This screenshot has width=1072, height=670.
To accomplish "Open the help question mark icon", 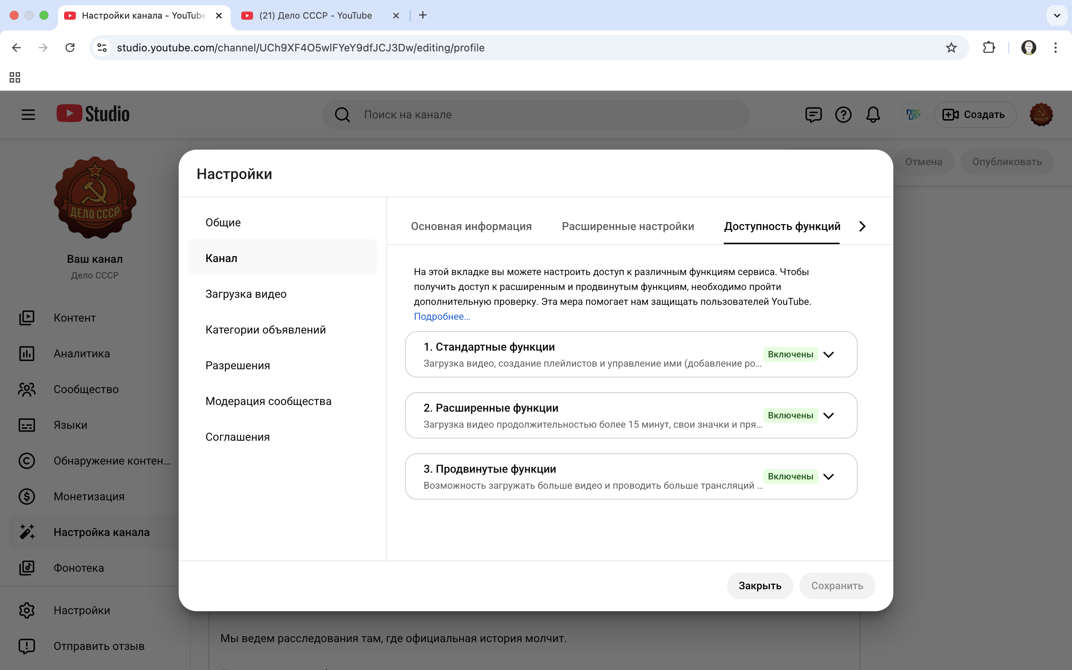I will [843, 115].
